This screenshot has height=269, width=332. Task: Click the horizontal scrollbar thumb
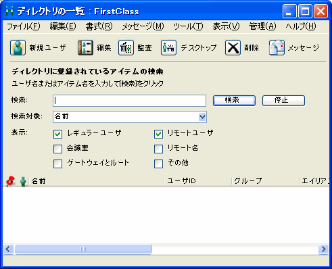(x=83, y=249)
